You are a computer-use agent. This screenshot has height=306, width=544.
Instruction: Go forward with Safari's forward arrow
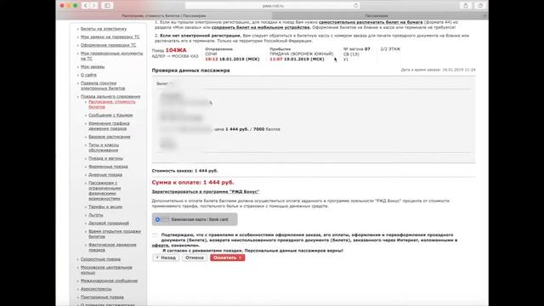click(x=93, y=6)
